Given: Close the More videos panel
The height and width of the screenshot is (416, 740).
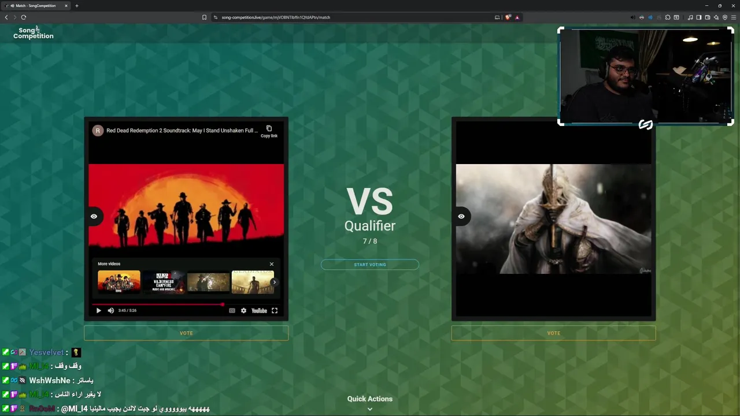Looking at the screenshot, I should point(272,264).
